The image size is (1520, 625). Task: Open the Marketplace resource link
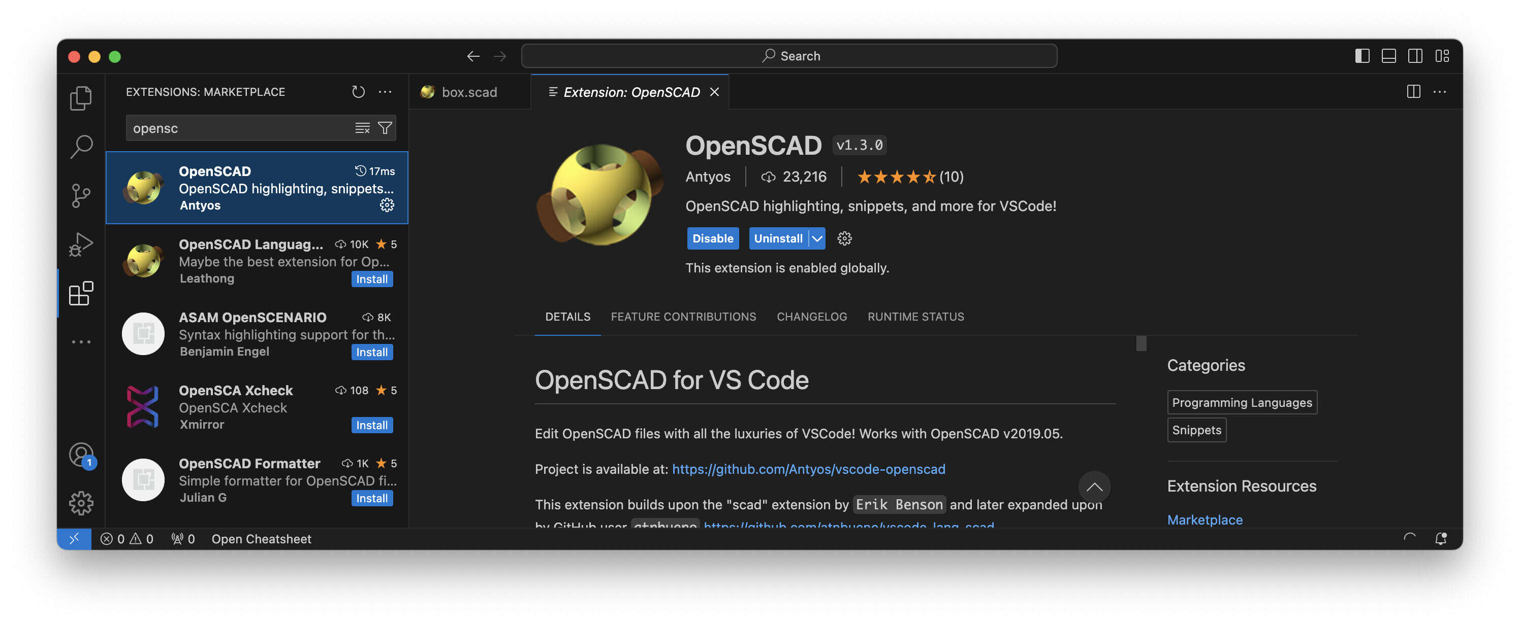(x=1205, y=519)
